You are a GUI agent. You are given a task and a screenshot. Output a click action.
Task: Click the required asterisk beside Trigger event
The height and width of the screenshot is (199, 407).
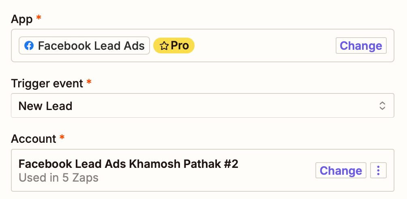[x=89, y=83]
